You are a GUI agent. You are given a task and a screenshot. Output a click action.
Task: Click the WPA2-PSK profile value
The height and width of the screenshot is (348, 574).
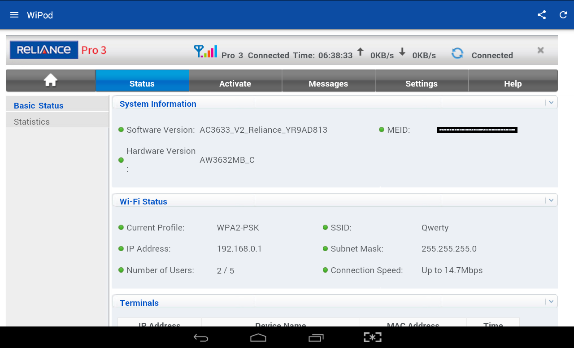tap(238, 228)
